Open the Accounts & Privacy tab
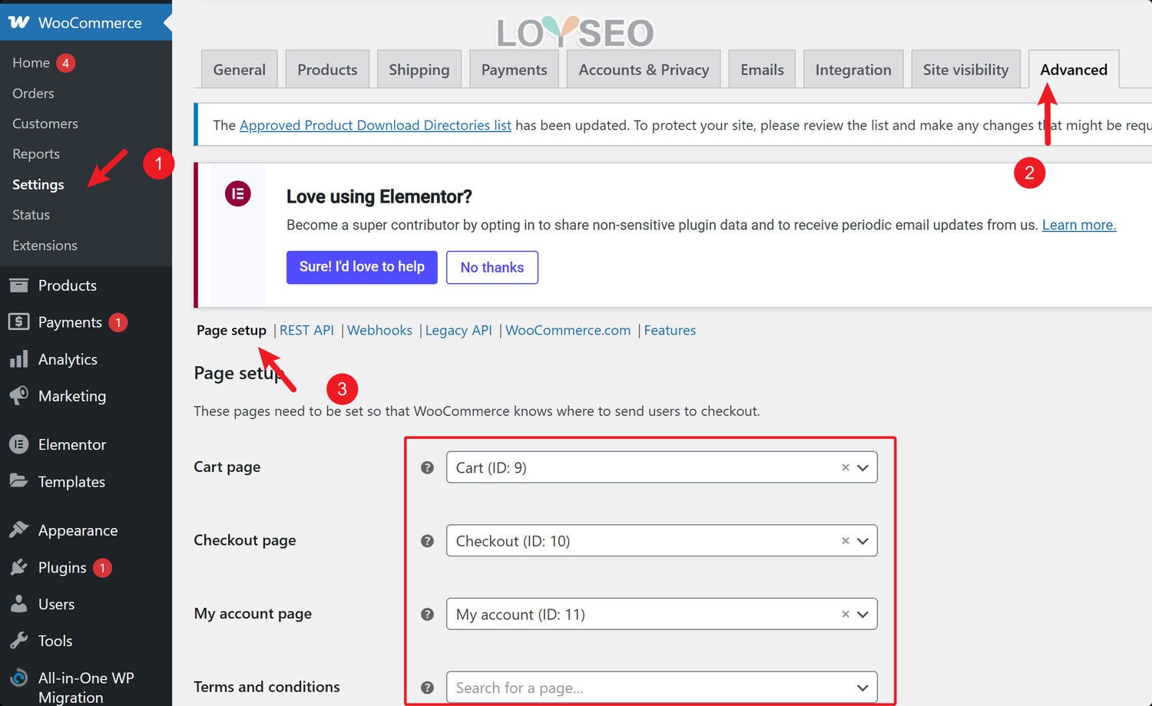The height and width of the screenshot is (706, 1152). click(x=643, y=70)
